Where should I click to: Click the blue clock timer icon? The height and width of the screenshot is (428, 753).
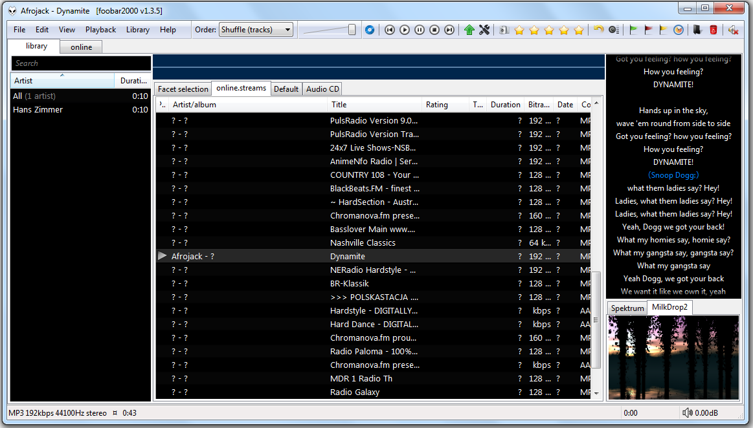(678, 30)
